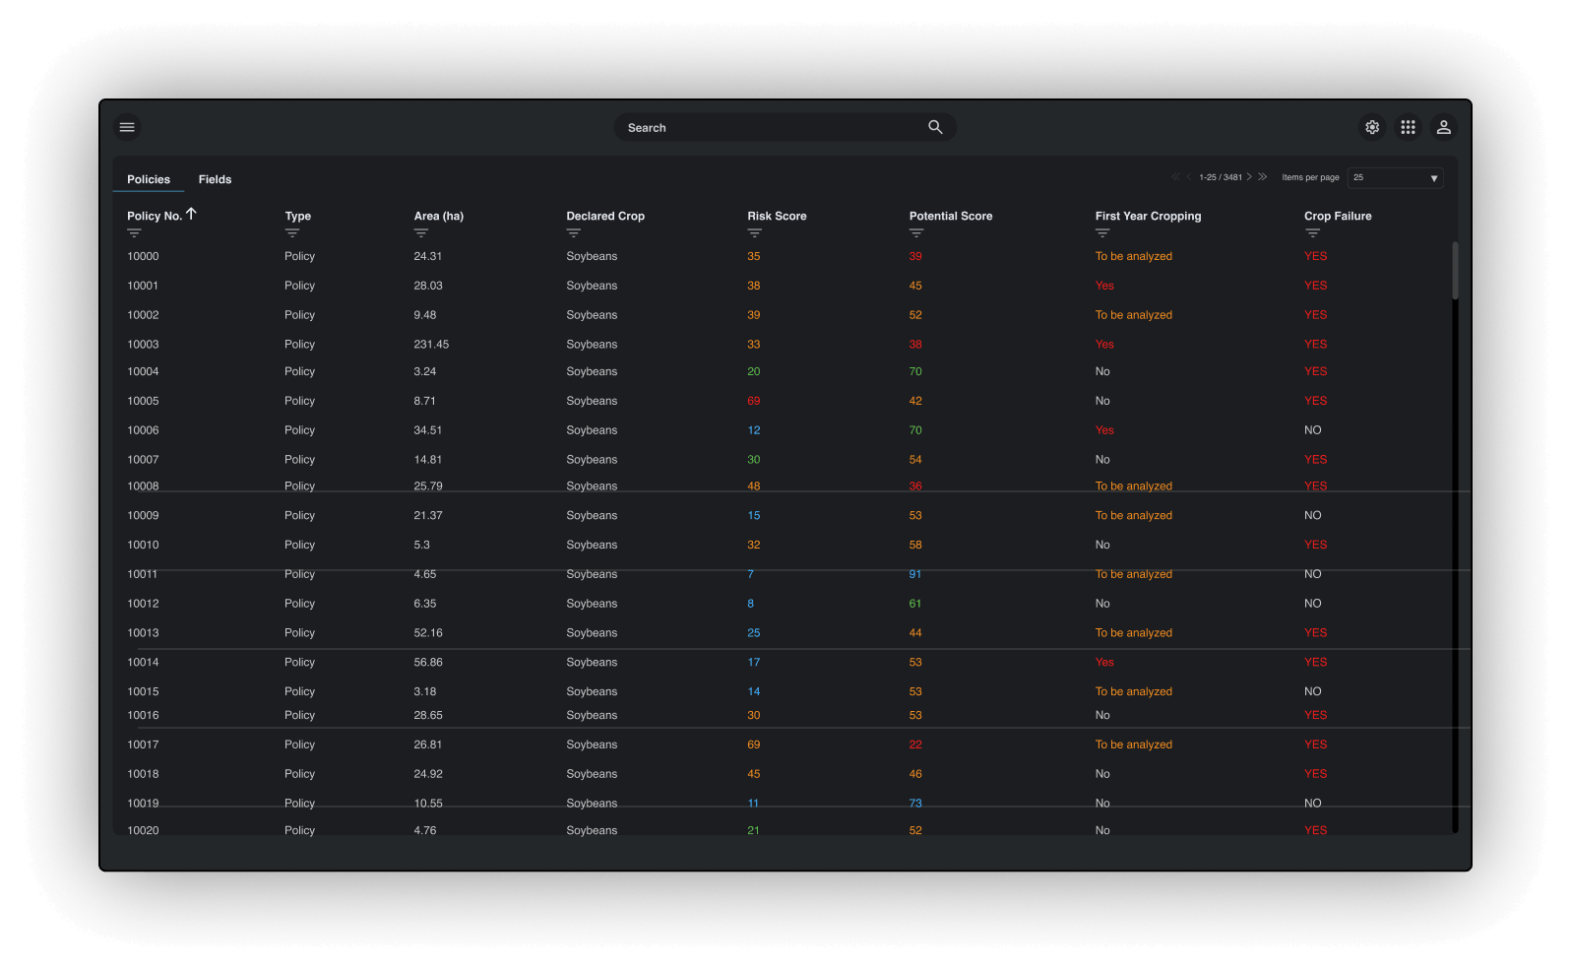The width and height of the screenshot is (1571, 971).
Task: Select policy number 10018
Action: click(143, 774)
